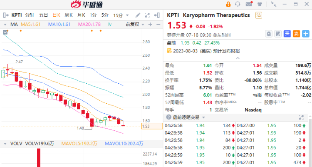Click the Karyopharm Therapeutics company name
The width and height of the screenshot is (312, 167).
point(216,15)
